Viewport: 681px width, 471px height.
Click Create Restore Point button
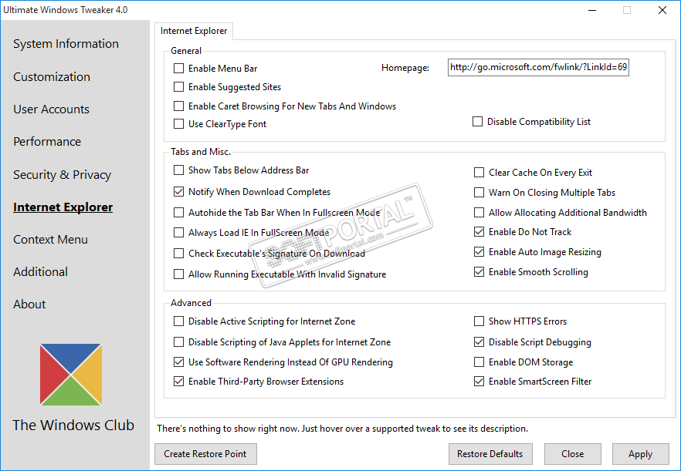[x=205, y=454]
